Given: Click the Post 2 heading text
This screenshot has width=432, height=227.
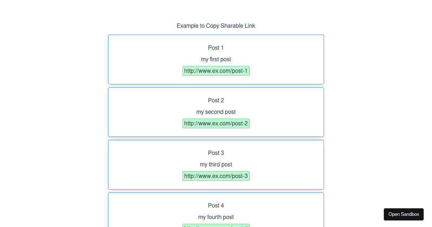Looking at the screenshot, I should click(216, 100).
